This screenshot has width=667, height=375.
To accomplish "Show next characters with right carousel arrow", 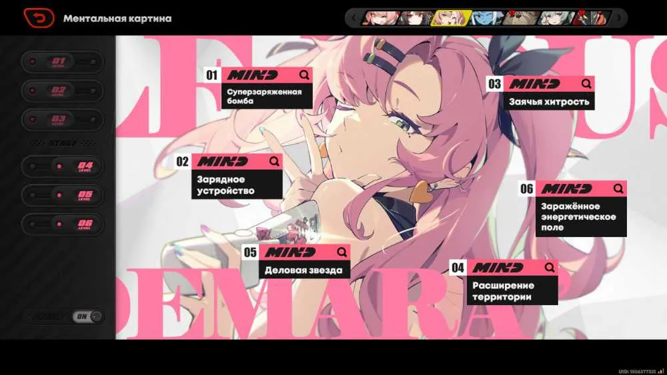I will click(x=618, y=18).
